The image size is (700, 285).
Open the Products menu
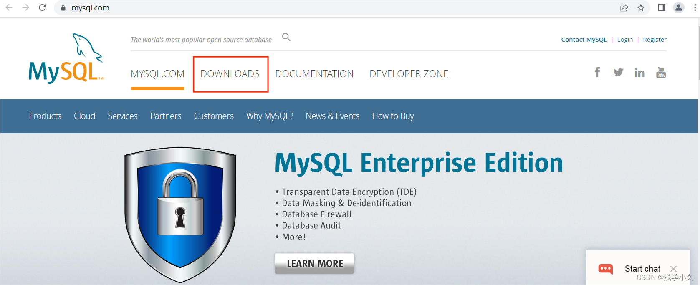click(x=45, y=116)
